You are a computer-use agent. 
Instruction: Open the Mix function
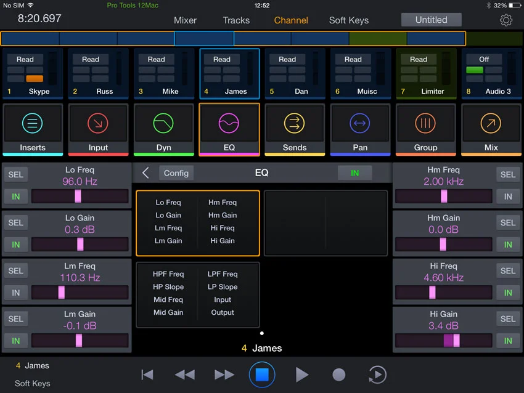491,129
